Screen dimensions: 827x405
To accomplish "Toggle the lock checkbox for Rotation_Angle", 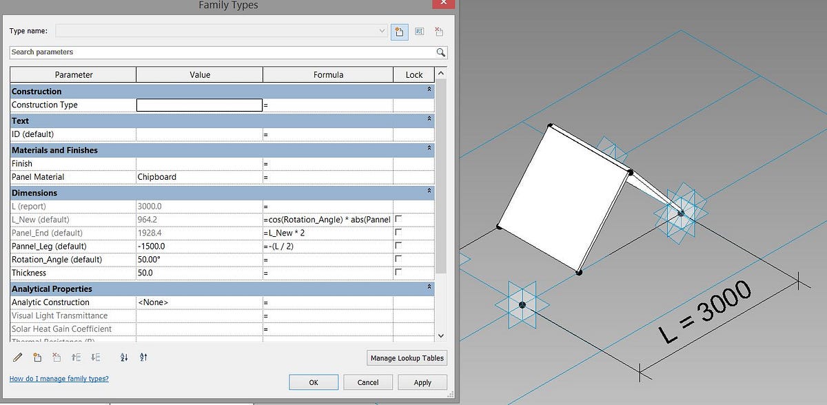I will (x=398, y=260).
